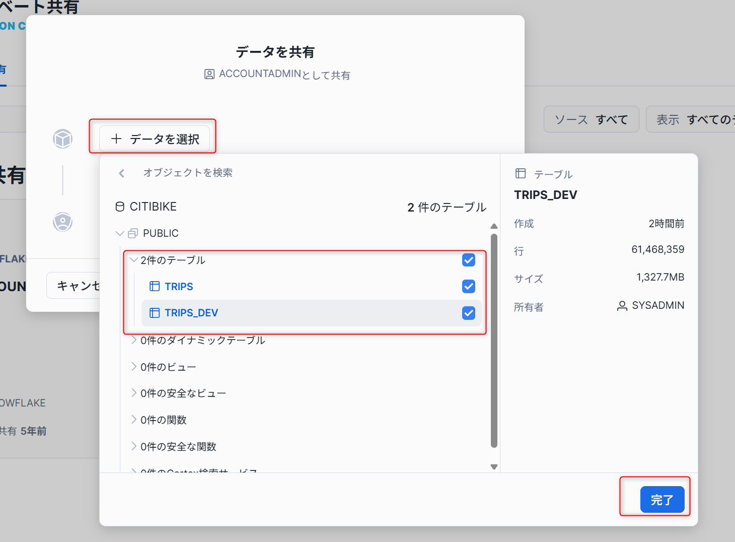Viewport: 735px width, 542px height.
Task: Expand the 0件のビュー group
Action: coord(134,367)
